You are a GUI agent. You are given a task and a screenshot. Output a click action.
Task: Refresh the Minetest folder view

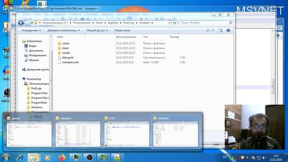click(175, 23)
